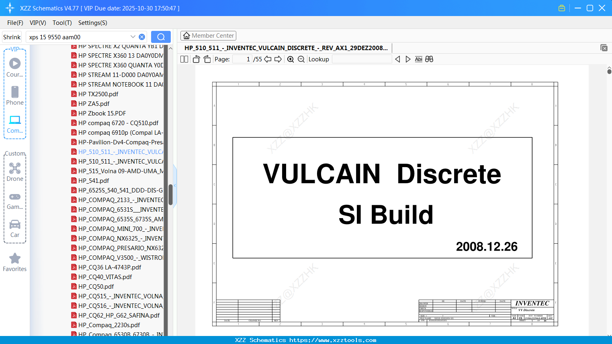612x344 pixels.
Task: Click the blue search button
Action: [x=161, y=37]
